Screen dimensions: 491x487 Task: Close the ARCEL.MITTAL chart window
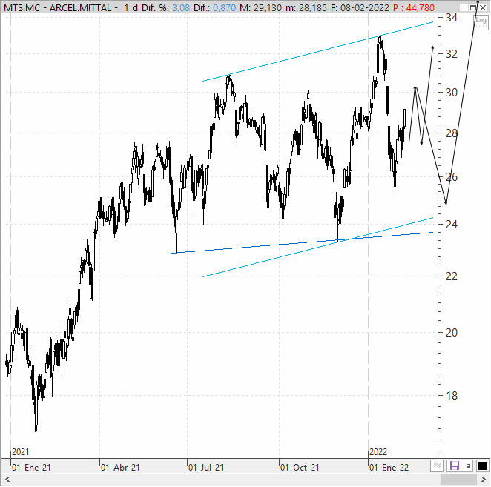click(483, 7)
